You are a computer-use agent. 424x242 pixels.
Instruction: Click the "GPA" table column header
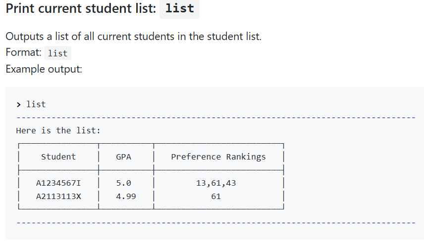pos(123,157)
